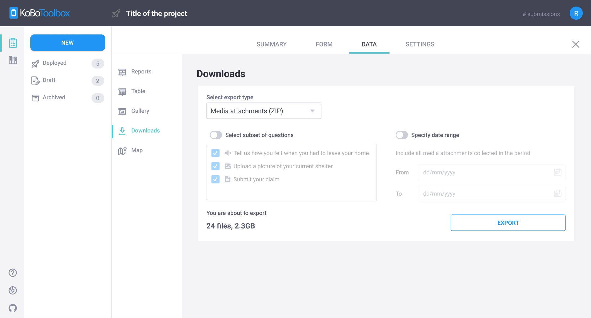
Task: Uncheck Submit your claim question
Action: pos(216,179)
